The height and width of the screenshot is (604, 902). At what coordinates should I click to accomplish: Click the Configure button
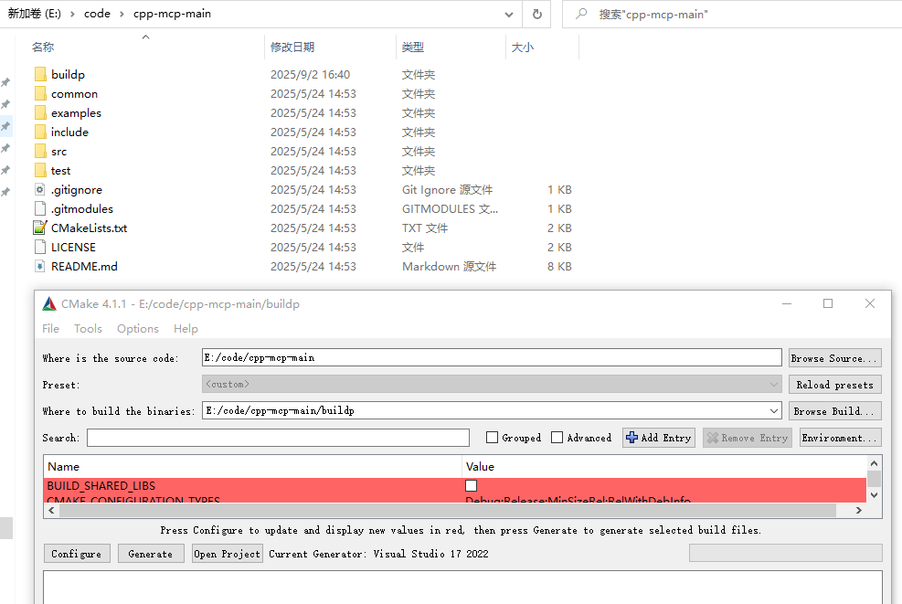pyautogui.click(x=77, y=554)
